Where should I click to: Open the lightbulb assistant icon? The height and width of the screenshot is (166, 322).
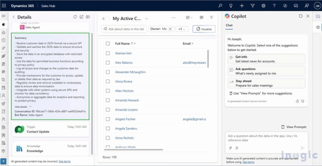(231, 6)
